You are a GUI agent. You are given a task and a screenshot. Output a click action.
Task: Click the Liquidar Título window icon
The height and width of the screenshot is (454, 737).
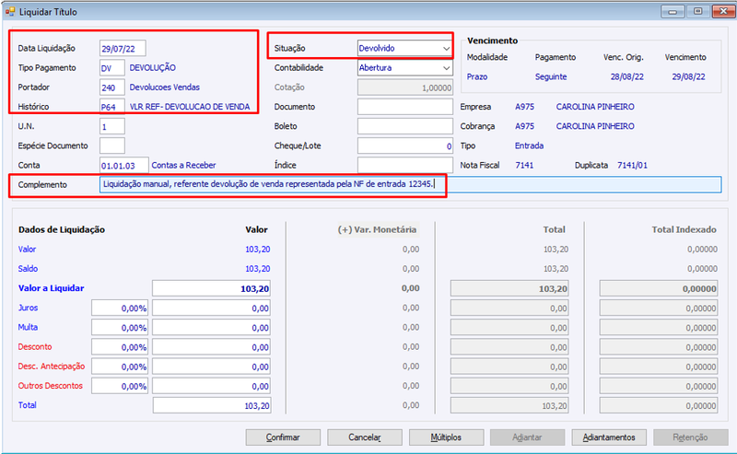point(10,12)
